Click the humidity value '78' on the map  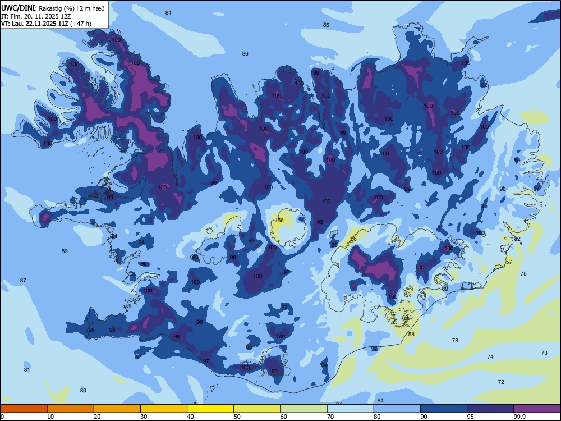(x=455, y=341)
